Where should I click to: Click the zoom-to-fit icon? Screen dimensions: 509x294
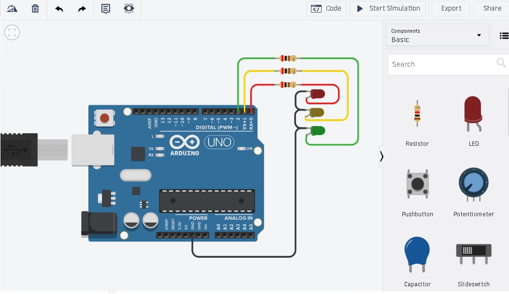pos(12,32)
